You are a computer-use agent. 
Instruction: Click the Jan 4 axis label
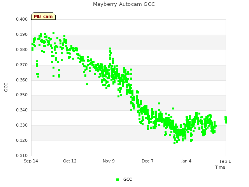pyautogui.click(x=186, y=161)
